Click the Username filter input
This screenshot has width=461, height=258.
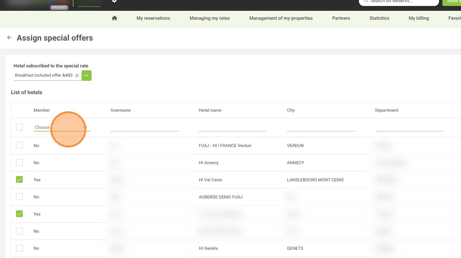pyautogui.click(x=144, y=127)
